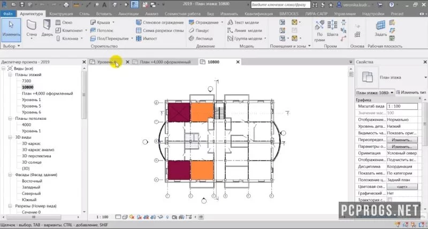The image size is (428, 229).
Task: Open the Крыша dropdown arrow
Action: pos(113,22)
